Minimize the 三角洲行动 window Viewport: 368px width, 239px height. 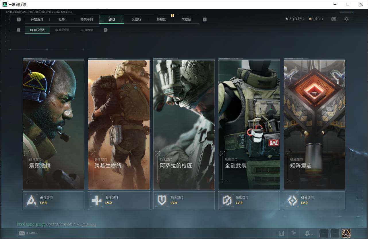[335, 4]
